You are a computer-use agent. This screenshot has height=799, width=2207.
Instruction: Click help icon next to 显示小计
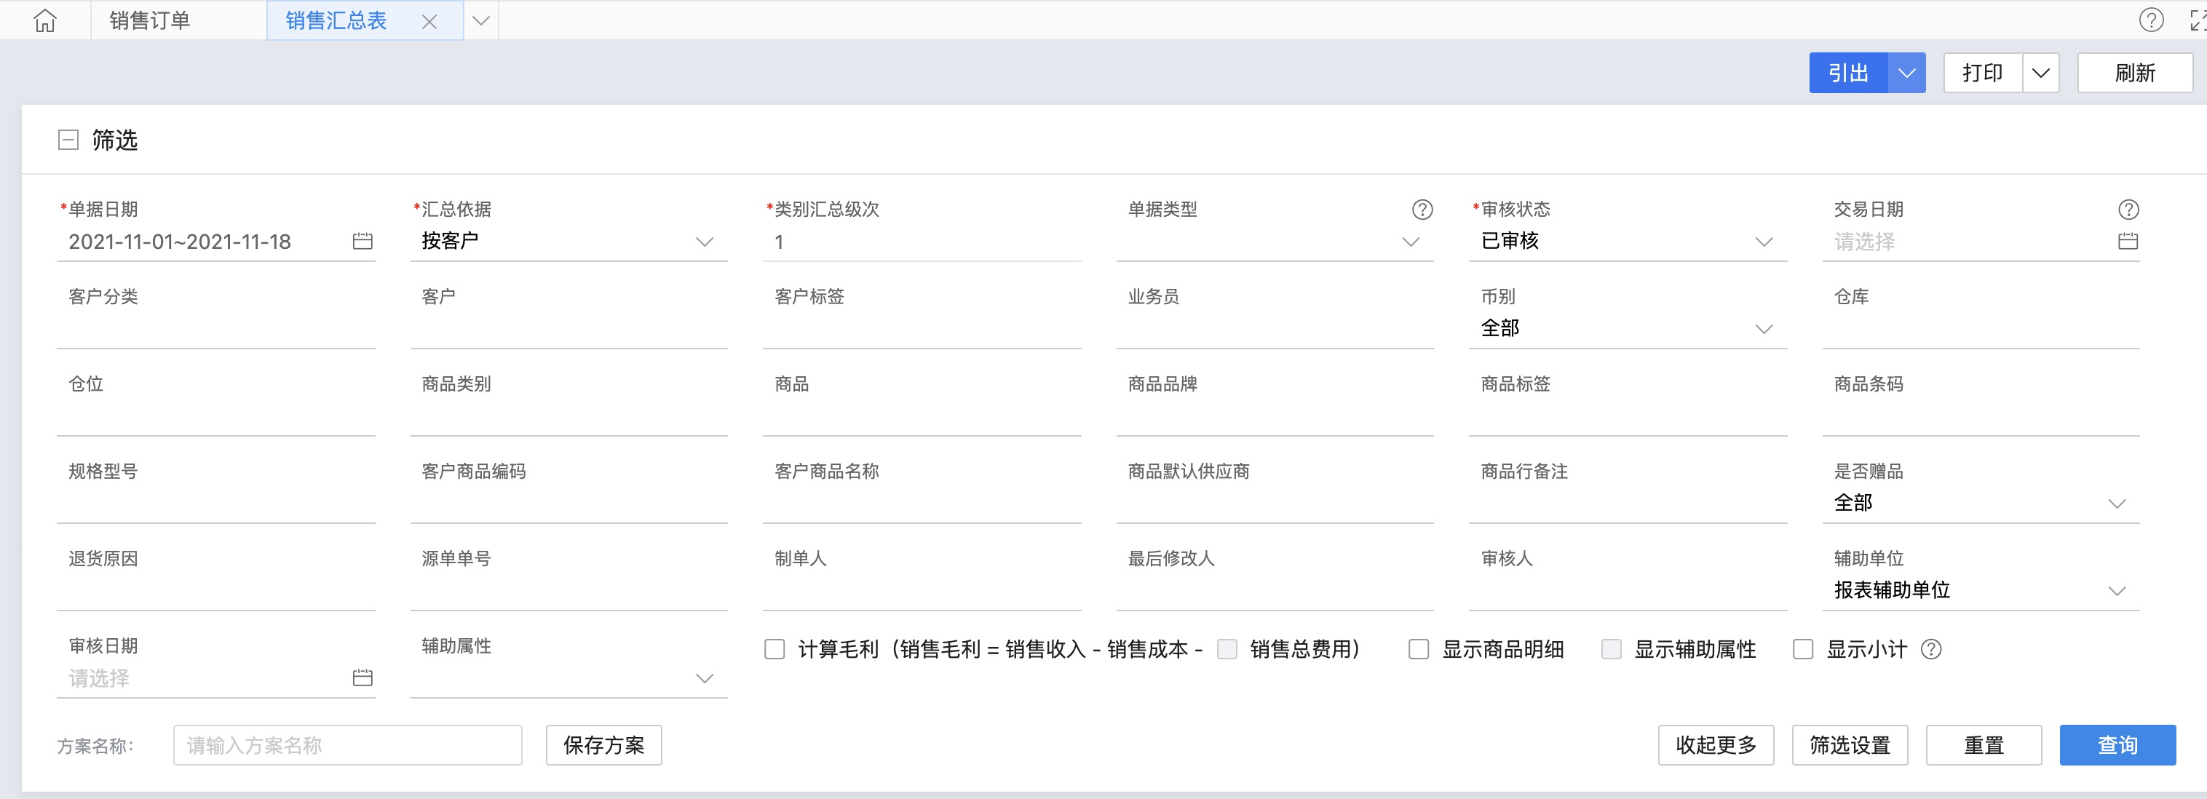tap(1930, 650)
